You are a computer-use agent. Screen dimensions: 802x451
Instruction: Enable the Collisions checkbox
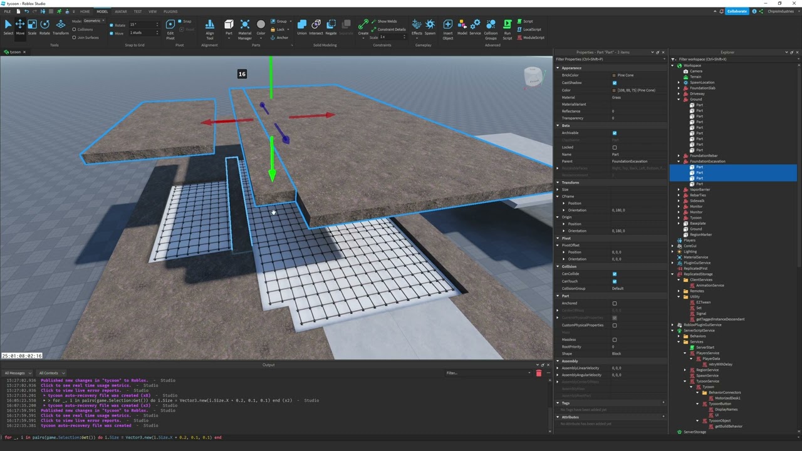[74, 29]
